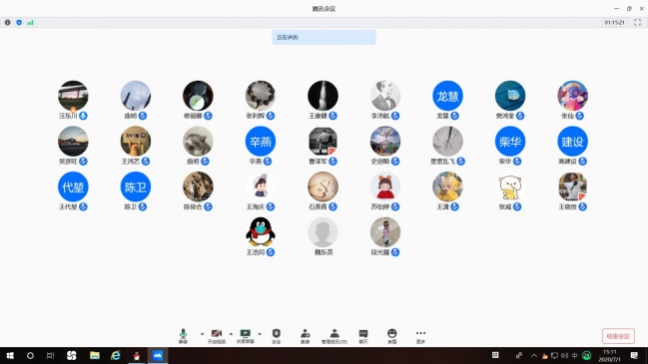
Task: Start screen sharing from toolbar
Action: 246,336
